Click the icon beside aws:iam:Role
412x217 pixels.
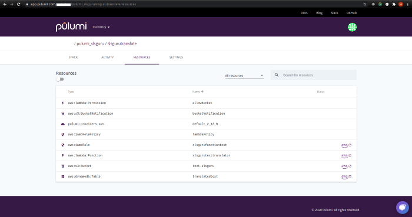click(x=63, y=145)
